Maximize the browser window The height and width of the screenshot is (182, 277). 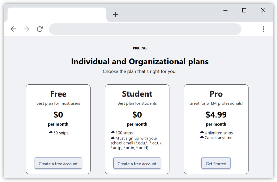coord(244,11)
